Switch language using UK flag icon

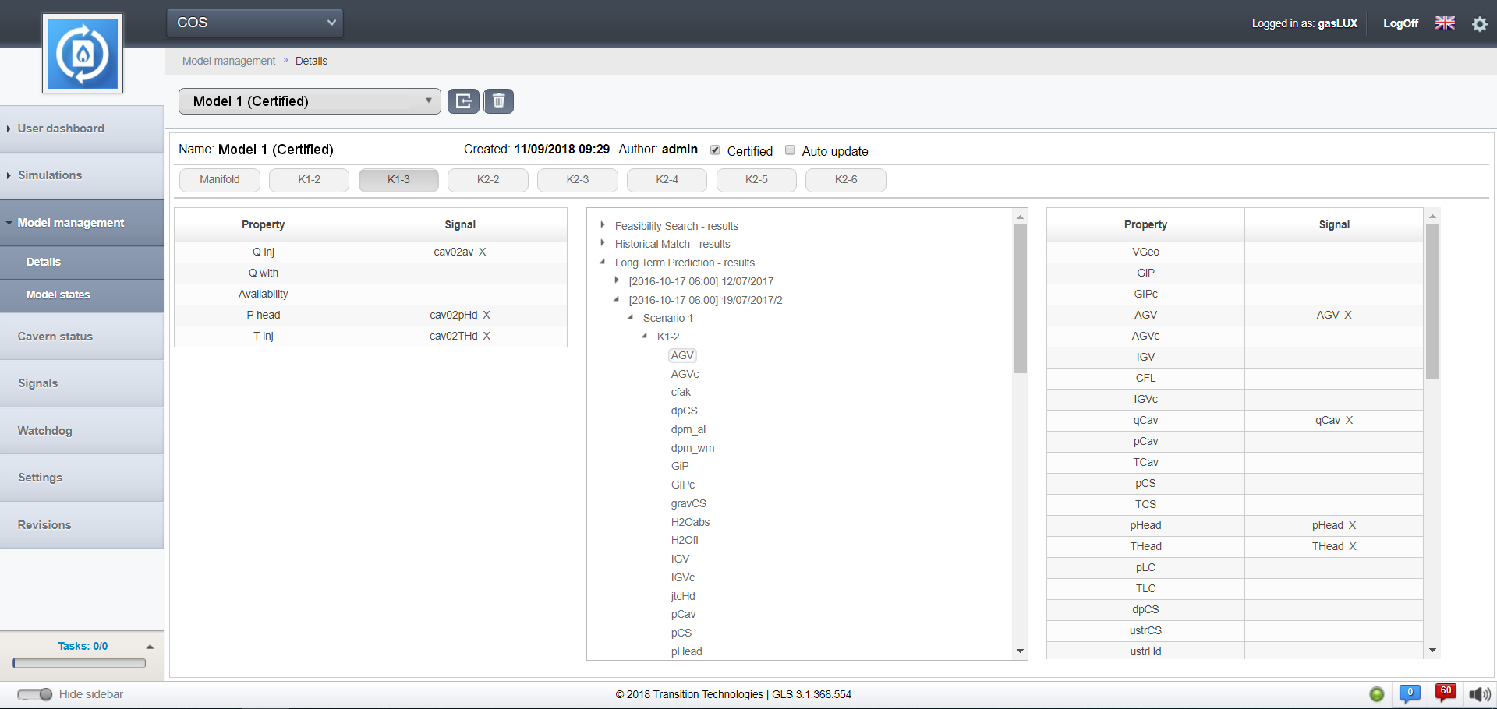pos(1445,23)
